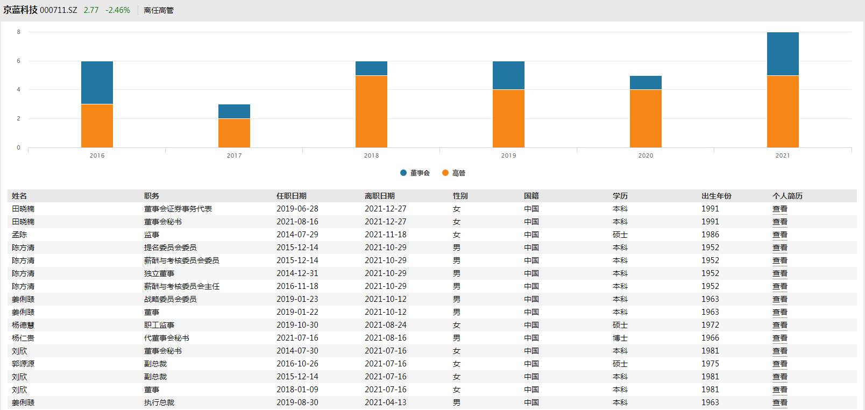View resume of 孟陈 监事
The width and height of the screenshot is (865, 410).
(780, 235)
